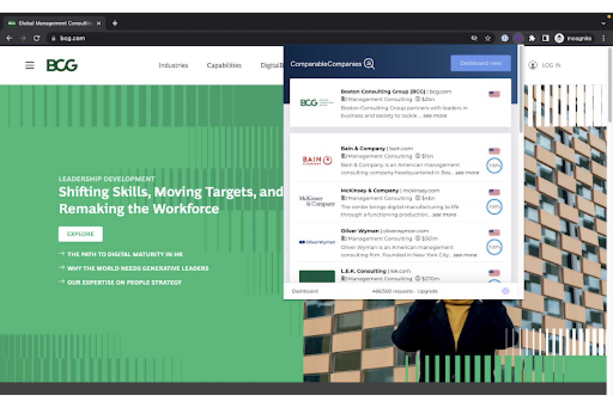The height and width of the screenshot is (408, 613).
Task: Click the padlock icon beside bcg.com
Action: pyautogui.click(x=53, y=38)
